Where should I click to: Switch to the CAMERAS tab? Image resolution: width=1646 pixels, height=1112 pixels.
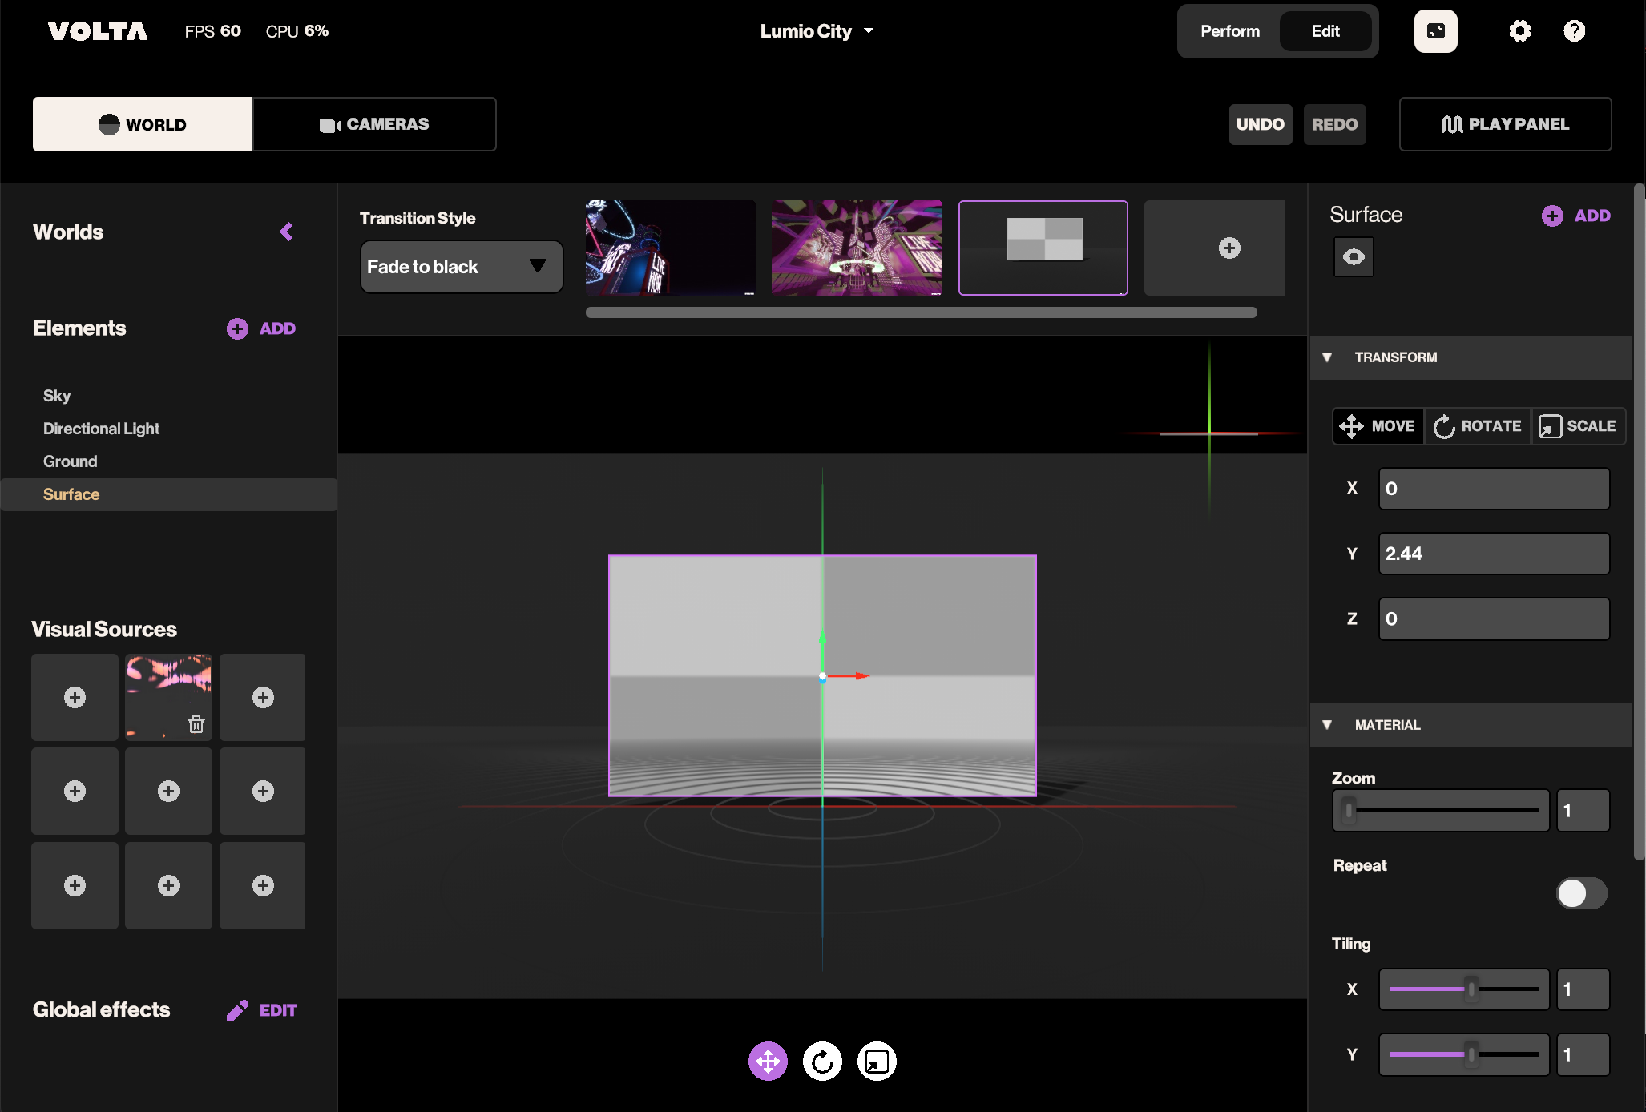(374, 124)
